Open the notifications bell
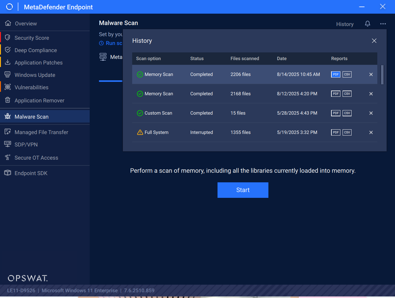Viewport: 395px width, 298px height. (x=367, y=24)
